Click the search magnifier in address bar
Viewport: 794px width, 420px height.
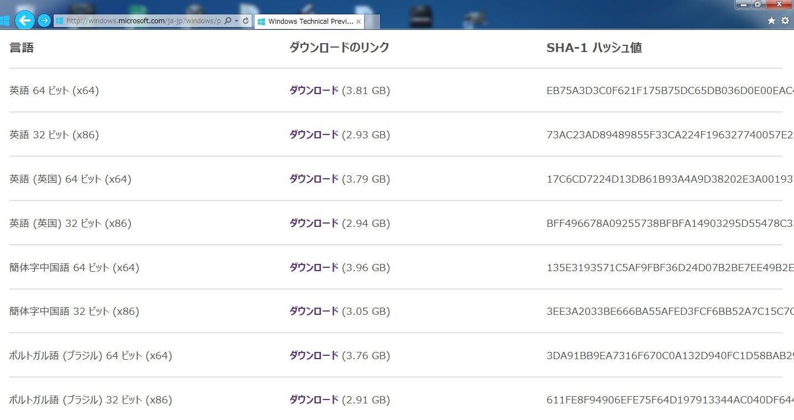pyautogui.click(x=227, y=21)
